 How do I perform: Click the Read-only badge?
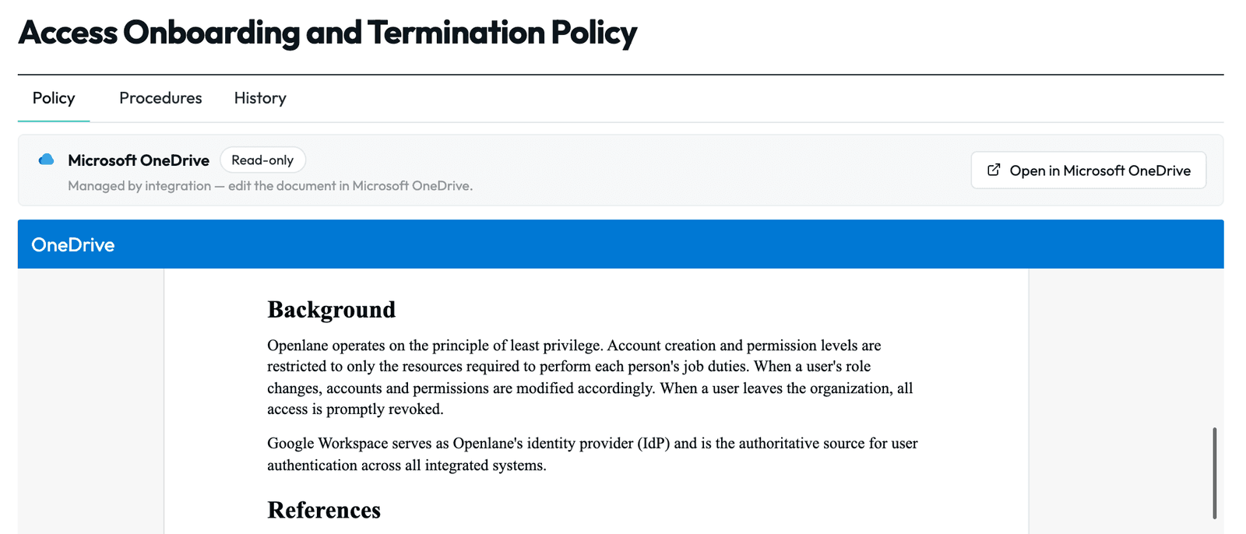[262, 160]
